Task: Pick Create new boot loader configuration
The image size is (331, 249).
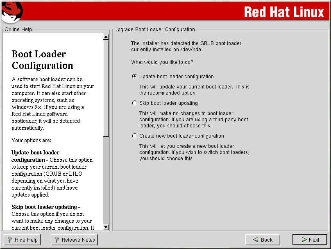Action: point(134,136)
